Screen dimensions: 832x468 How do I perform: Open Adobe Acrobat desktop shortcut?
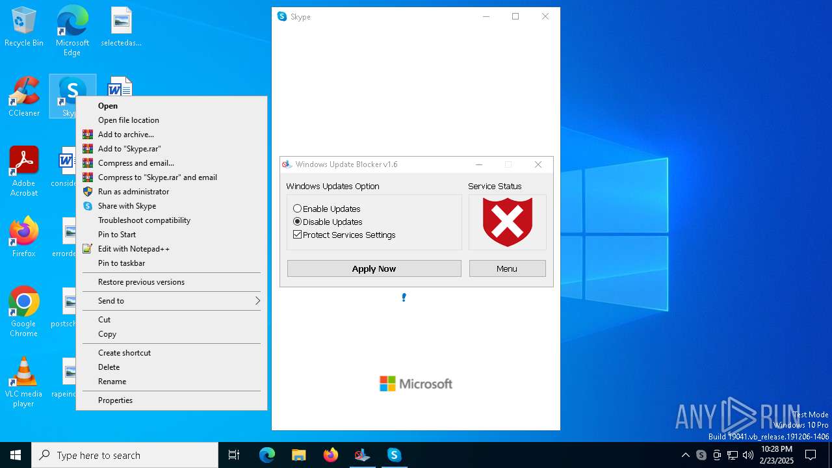click(x=24, y=172)
